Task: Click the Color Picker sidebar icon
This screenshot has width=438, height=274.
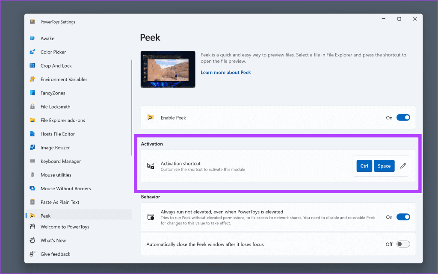Action: 33,52
